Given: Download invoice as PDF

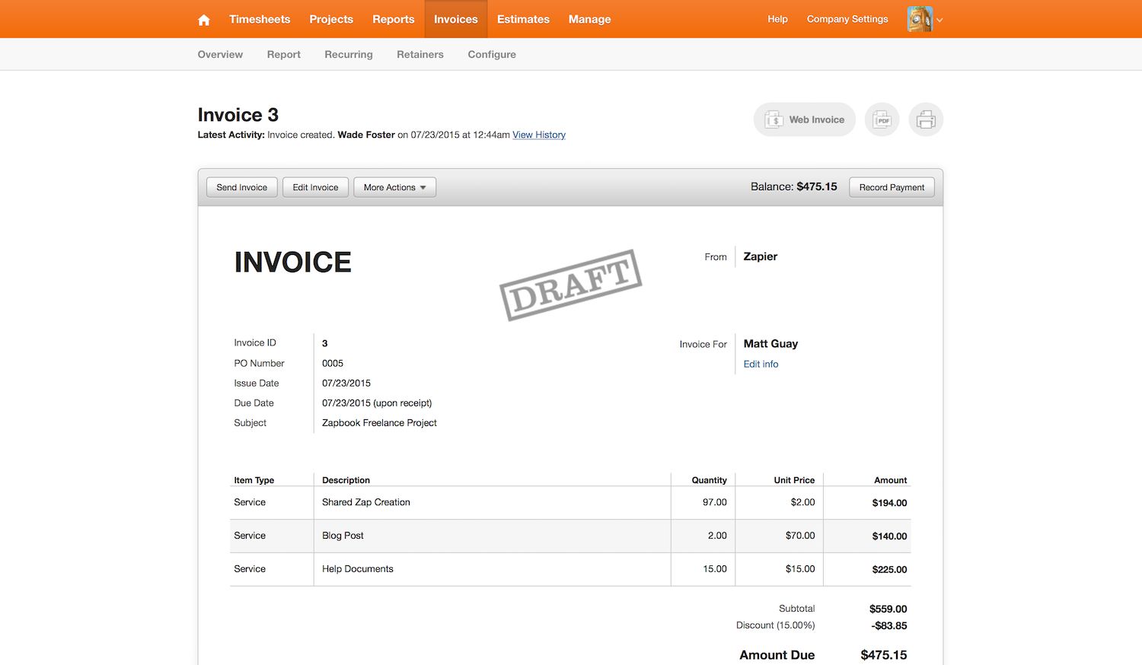Looking at the screenshot, I should click(x=882, y=119).
